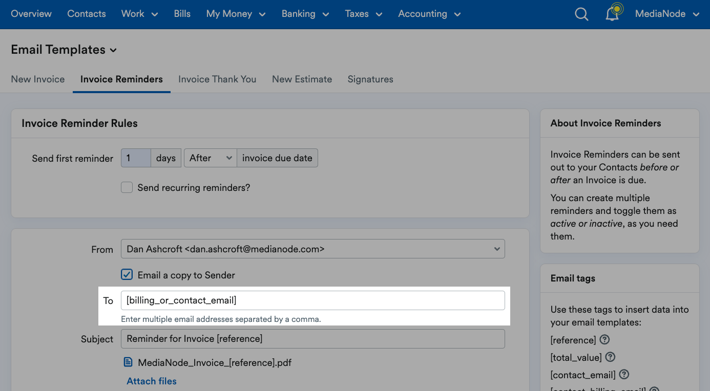The width and height of the screenshot is (710, 391).
Task: Open the search magnifier icon
Action: (x=581, y=14)
